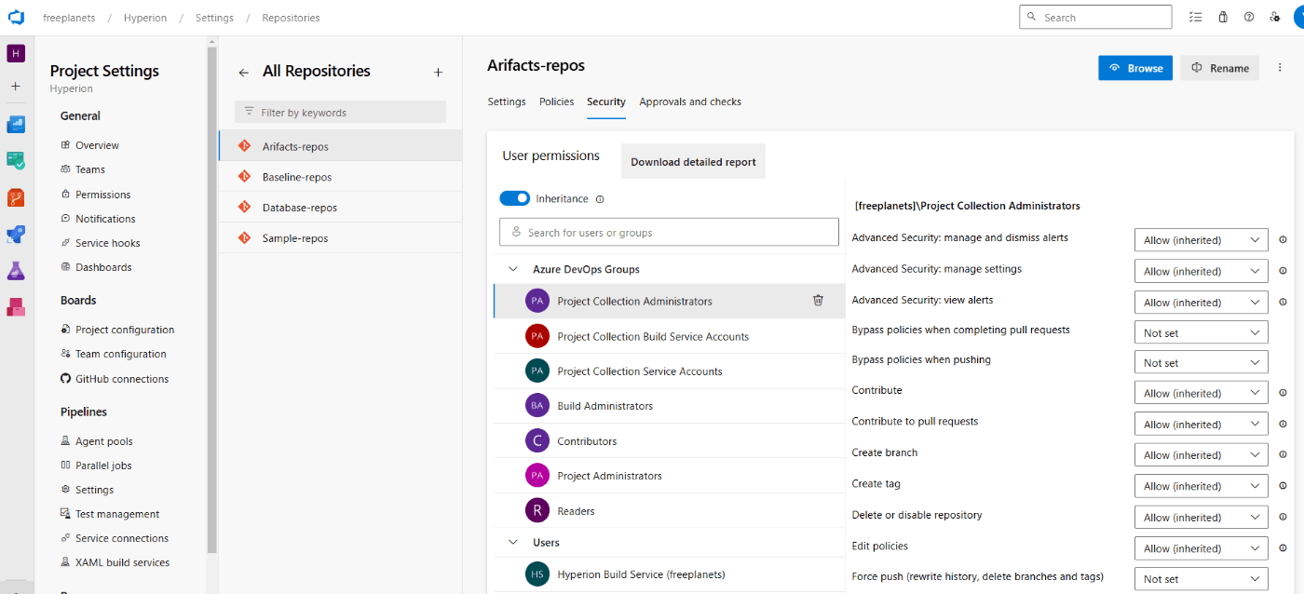Click the freeplanets breadcrumb link

point(69,18)
